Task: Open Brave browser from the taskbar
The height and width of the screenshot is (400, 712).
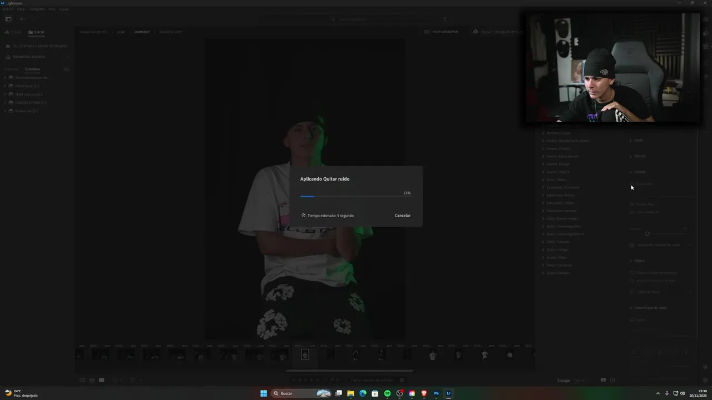Action: [424, 393]
